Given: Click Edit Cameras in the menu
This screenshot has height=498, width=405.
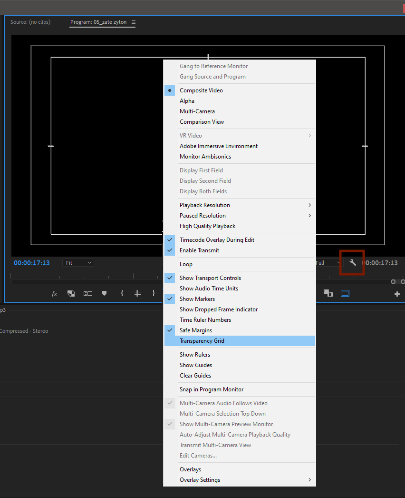Looking at the screenshot, I should (x=197, y=455).
